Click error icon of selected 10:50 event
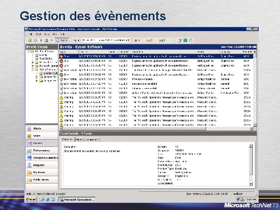Image resolution: width=280 pixels, height=210 pixels. (x=61, y=56)
